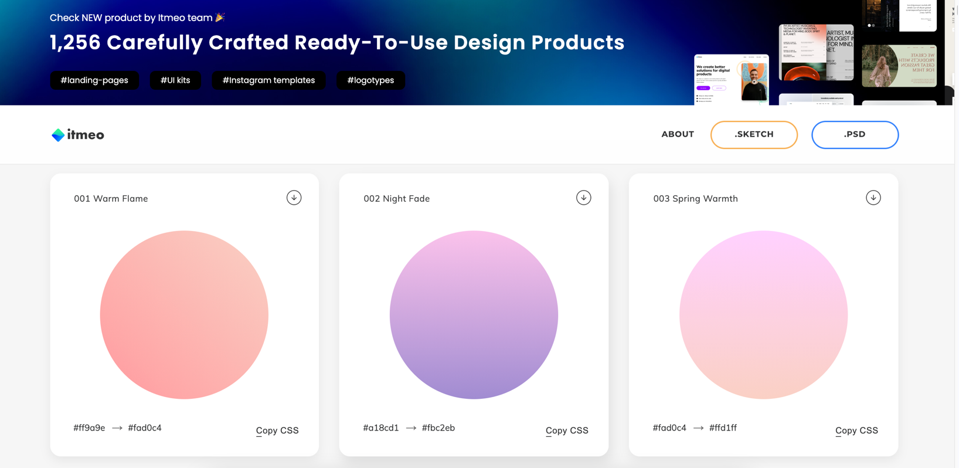Click the Spring Warmth gradient circle
959x468 pixels.
(x=763, y=315)
